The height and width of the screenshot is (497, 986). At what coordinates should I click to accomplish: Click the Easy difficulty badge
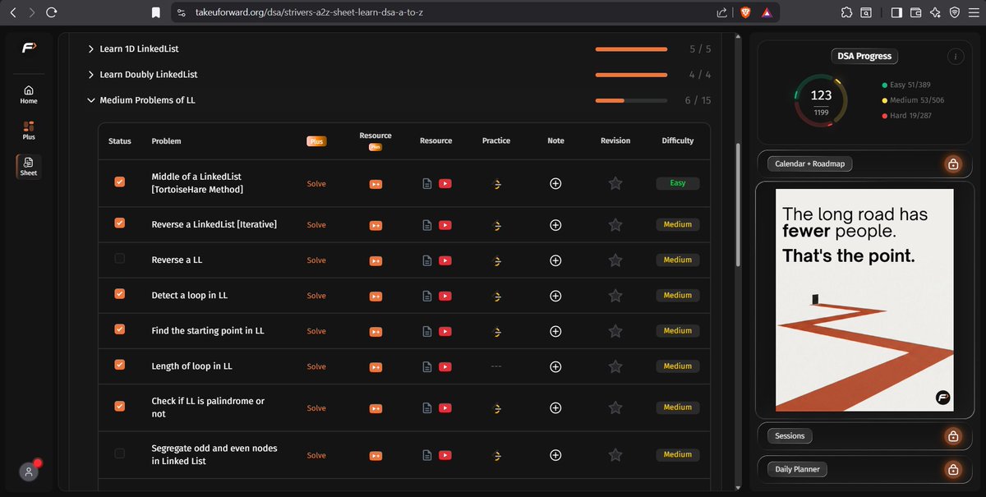coord(678,183)
